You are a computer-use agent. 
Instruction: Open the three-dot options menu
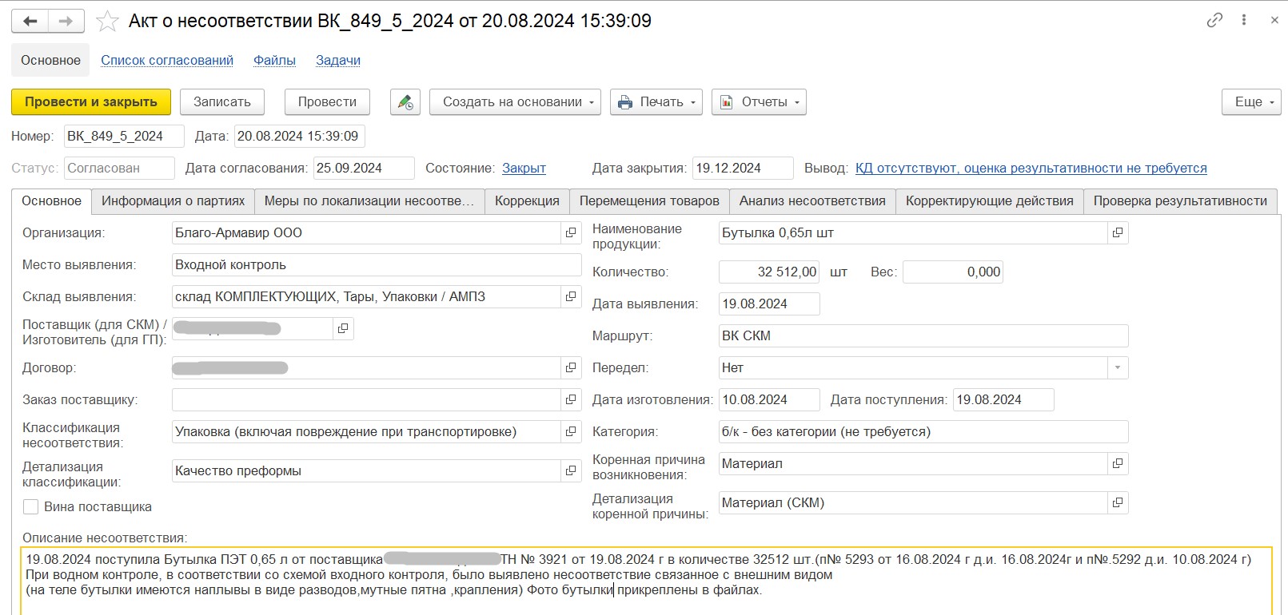pos(1244,21)
